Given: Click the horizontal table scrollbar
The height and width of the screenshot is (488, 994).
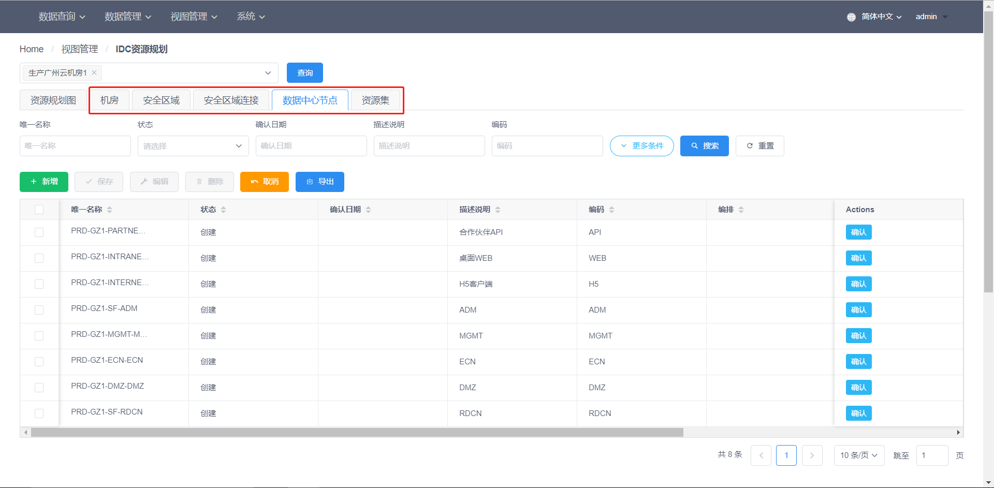Looking at the screenshot, I should point(357,432).
